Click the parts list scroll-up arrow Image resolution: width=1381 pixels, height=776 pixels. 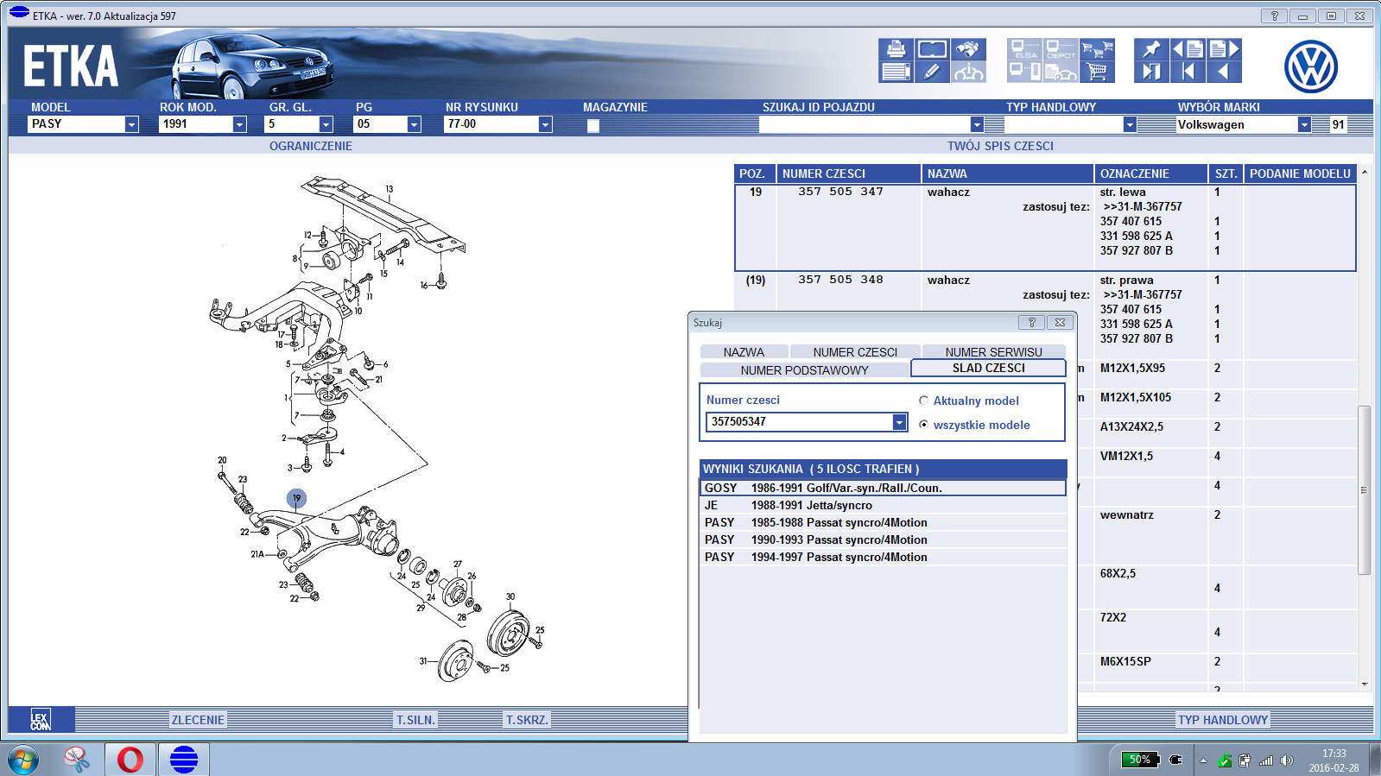pyautogui.click(x=1364, y=172)
